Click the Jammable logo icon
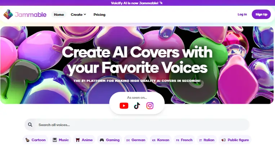This screenshot has height=153, width=275. tap(8, 14)
